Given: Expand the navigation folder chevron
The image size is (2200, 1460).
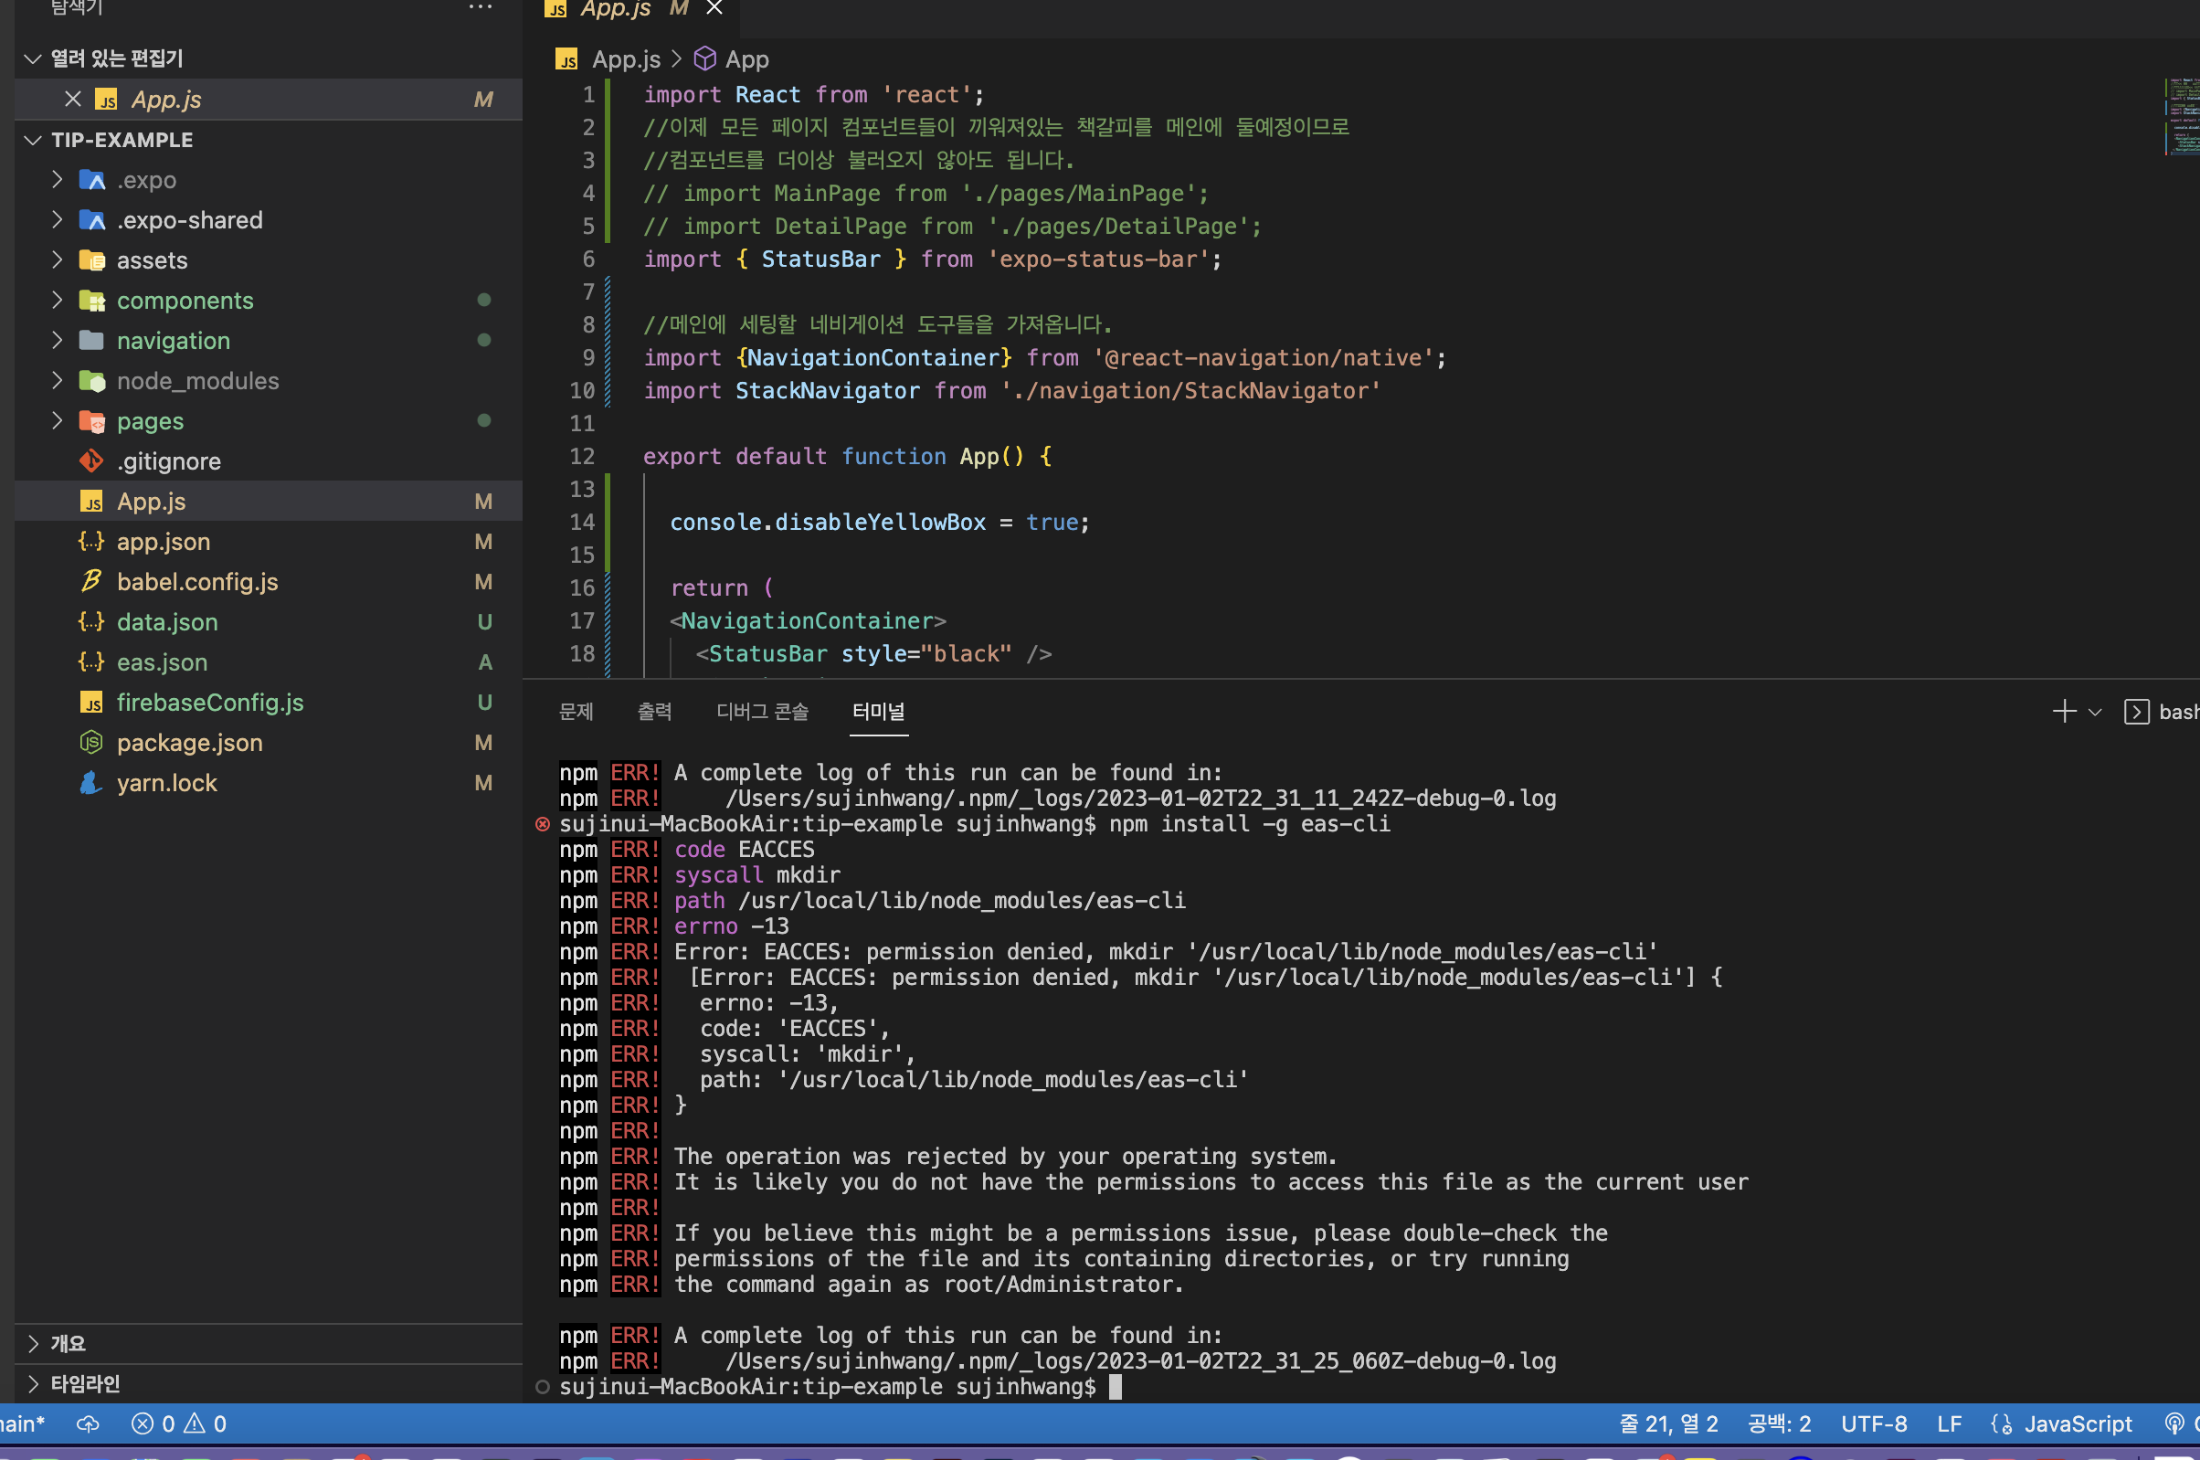Looking at the screenshot, I should coord(58,340).
